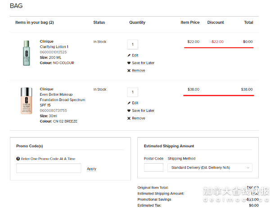Open the Shipping Method dropdown

pos(210,168)
